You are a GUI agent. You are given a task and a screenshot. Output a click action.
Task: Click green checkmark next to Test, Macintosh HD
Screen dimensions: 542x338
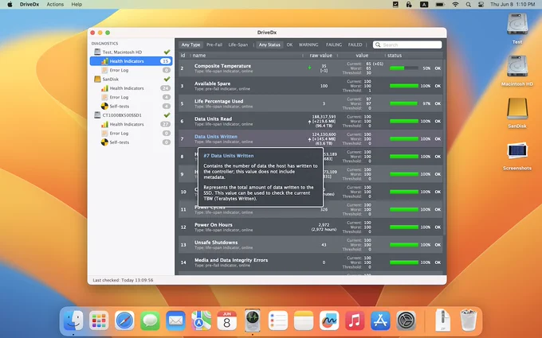[x=167, y=52]
